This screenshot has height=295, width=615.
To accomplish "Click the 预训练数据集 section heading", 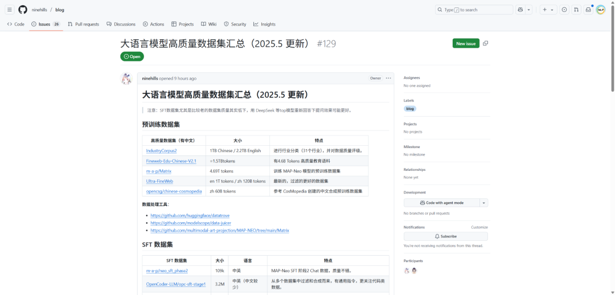I will [161, 125].
